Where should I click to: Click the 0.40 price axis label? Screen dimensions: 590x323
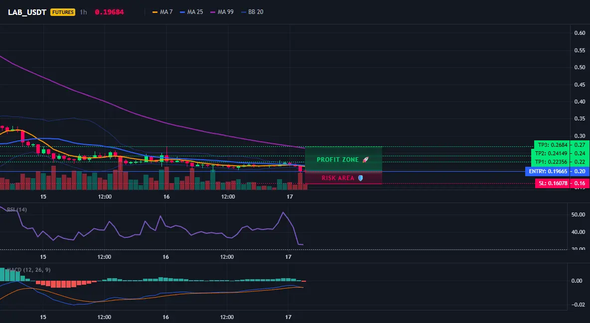(580, 102)
